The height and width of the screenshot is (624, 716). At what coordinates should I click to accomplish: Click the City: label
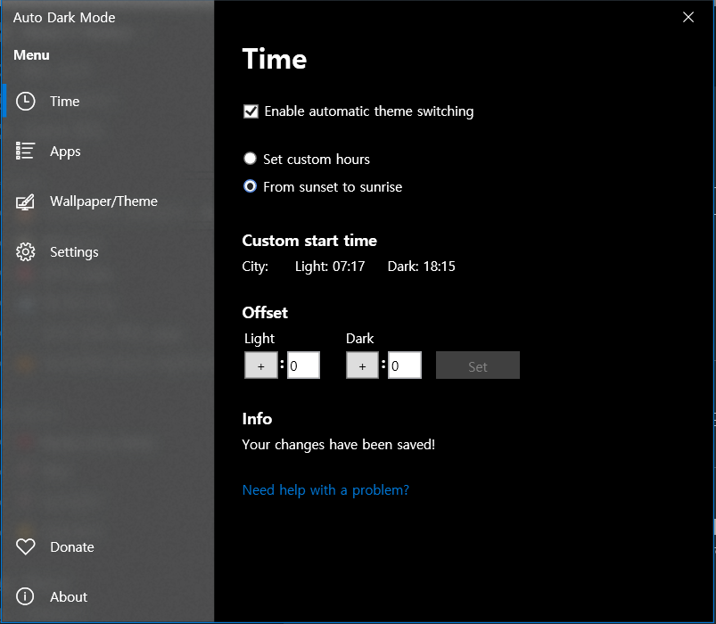(255, 267)
